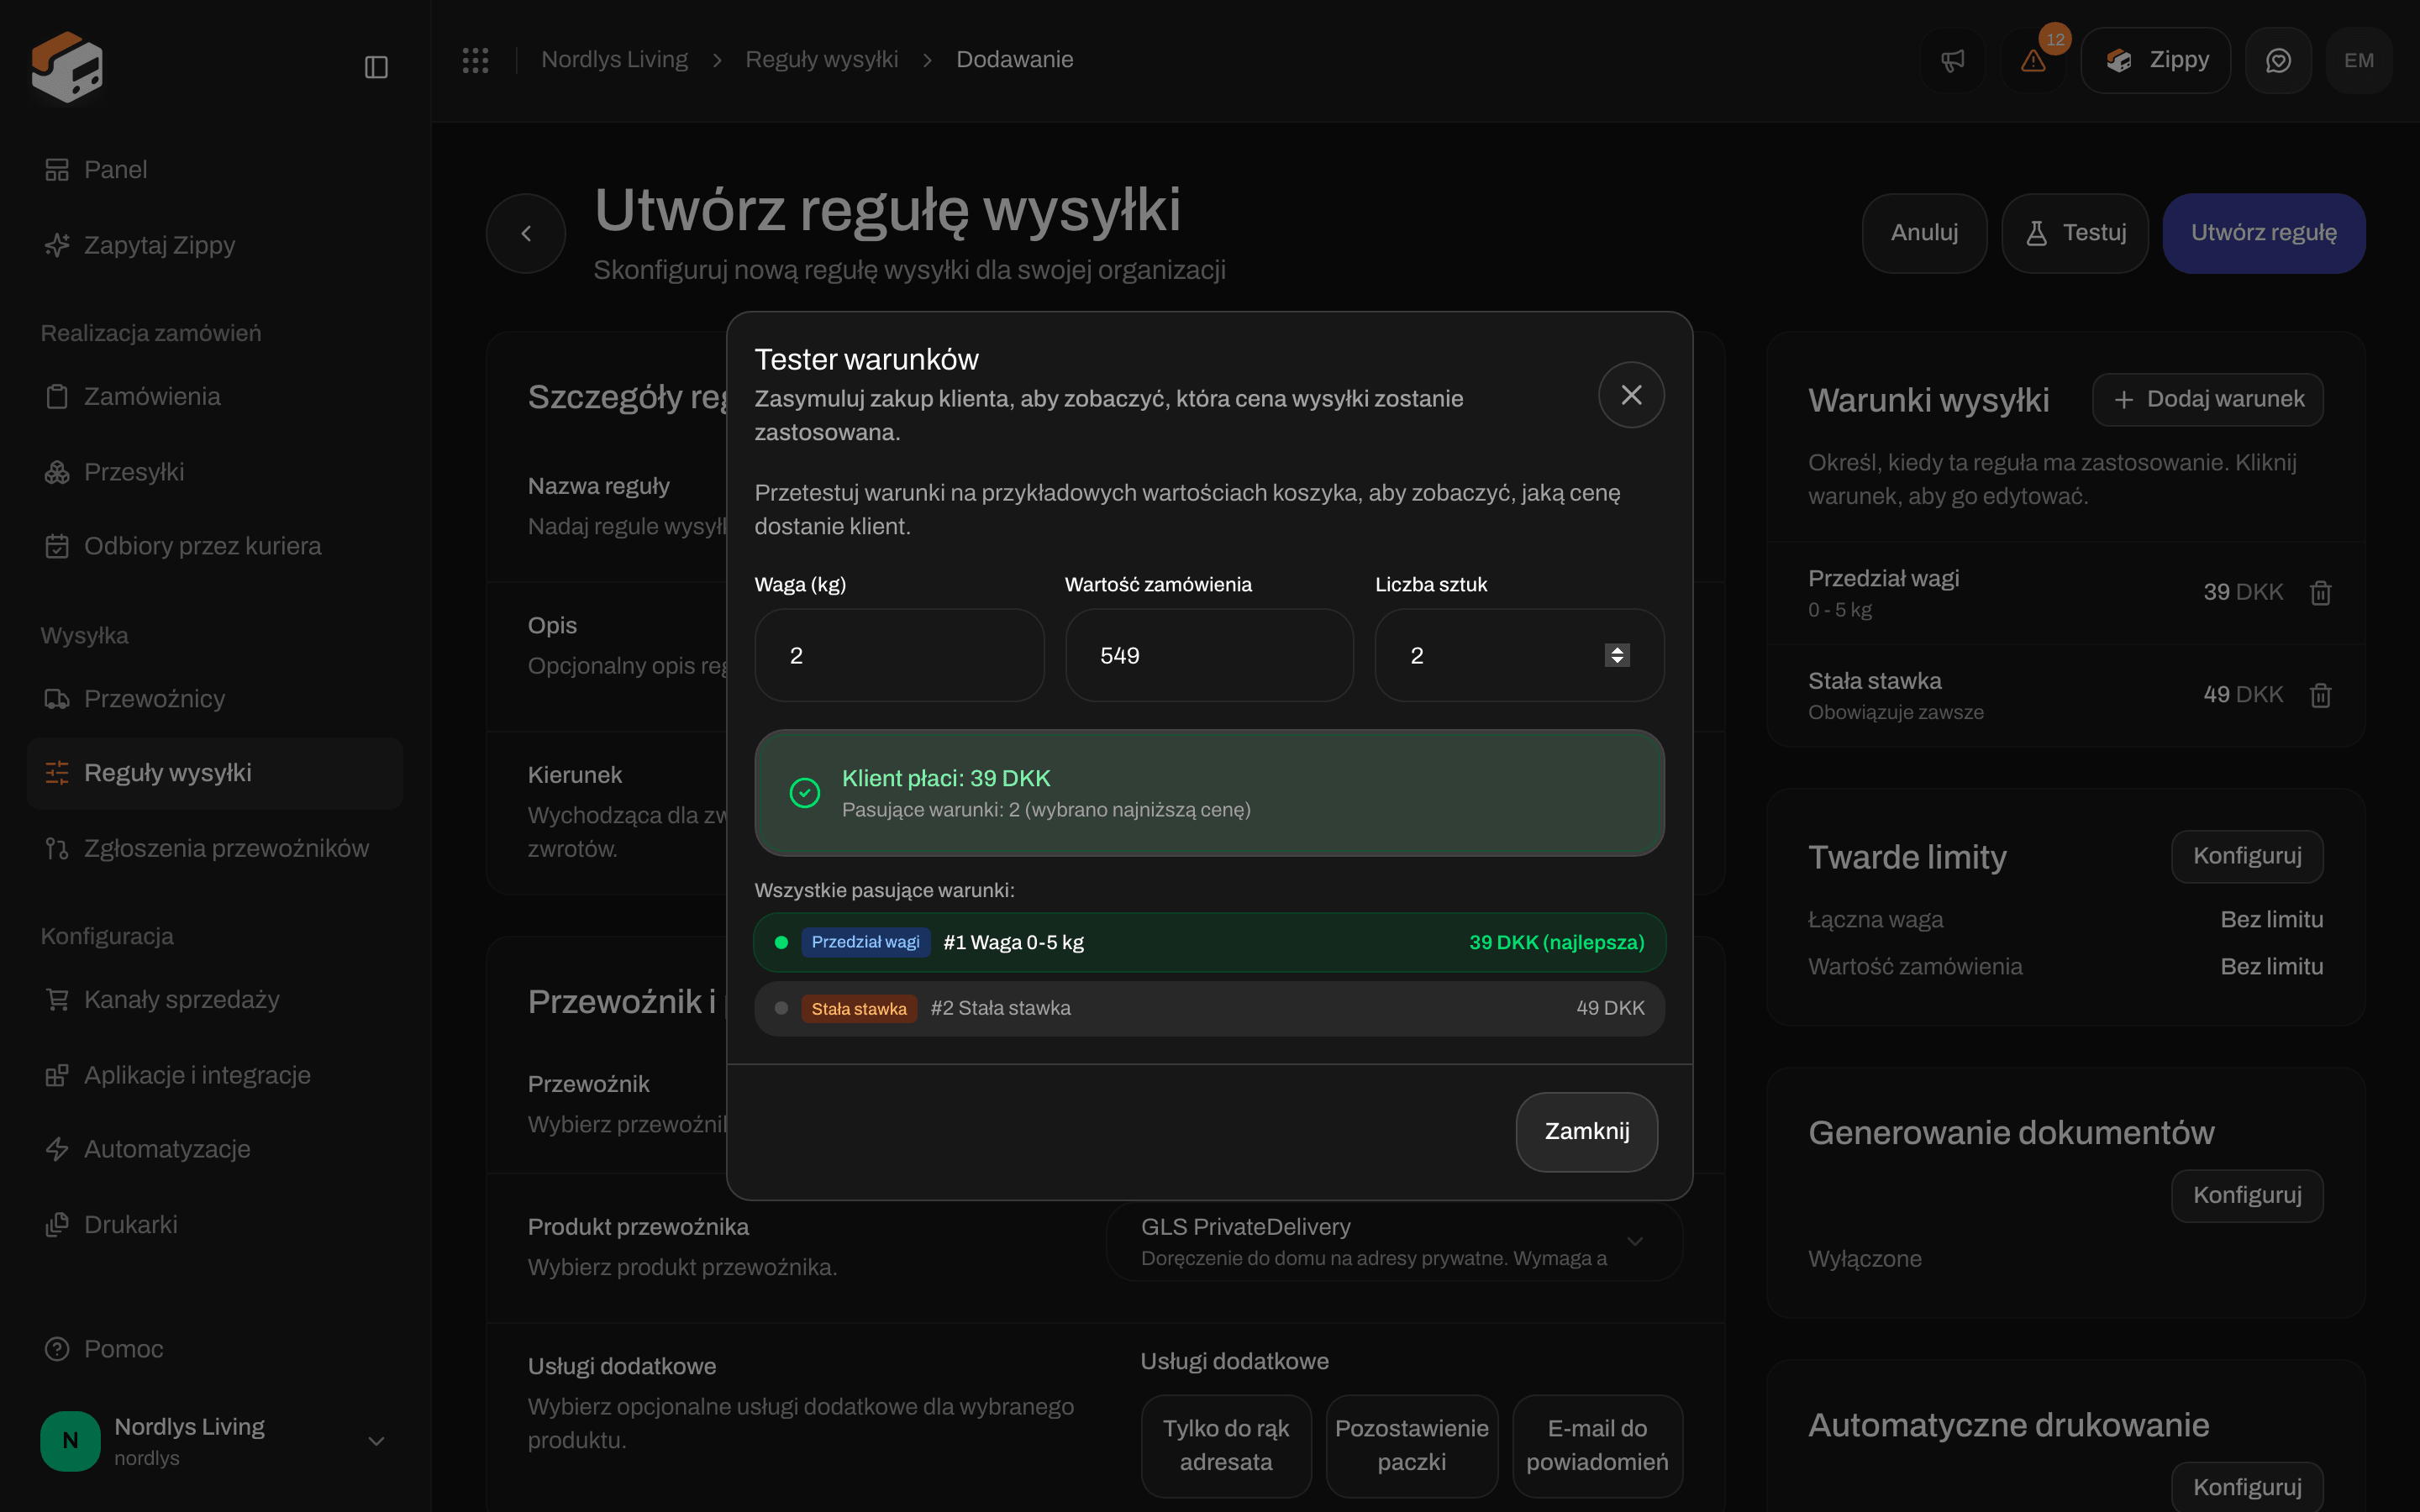Image resolution: width=2420 pixels, height=1512 pixels.
Task: Open the GLS PrivateDelivery product dropdown
Action: pos(1394,1241)
